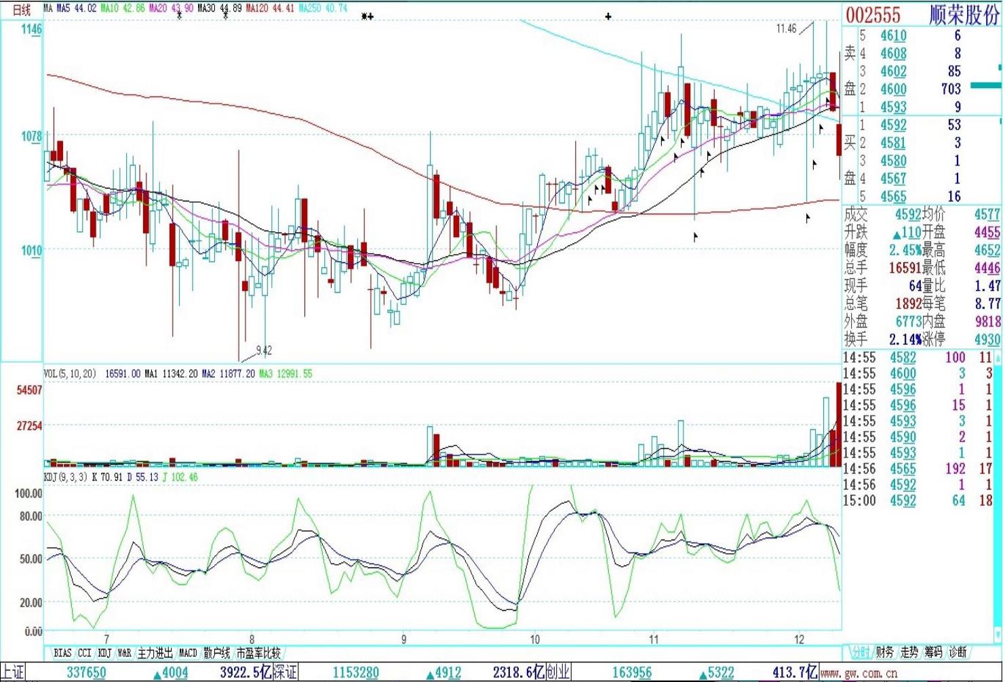1005x682 pixels.
Task: Click the 日线 period label
Action: coord(22,9)
